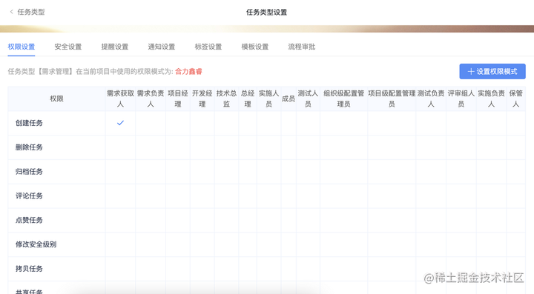534x294 pixels.
Task: Check 评论任务 cell for 成员
Action: pyautogui.click(x=289, y=196)
